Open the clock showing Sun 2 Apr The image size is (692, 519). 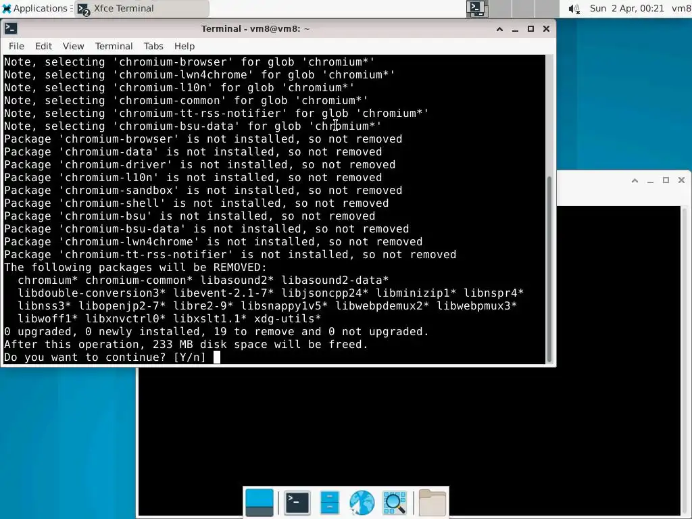(626, 8)
